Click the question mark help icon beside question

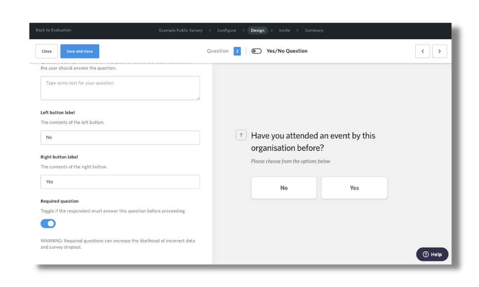pyautogui.click(x=241, y=135)
